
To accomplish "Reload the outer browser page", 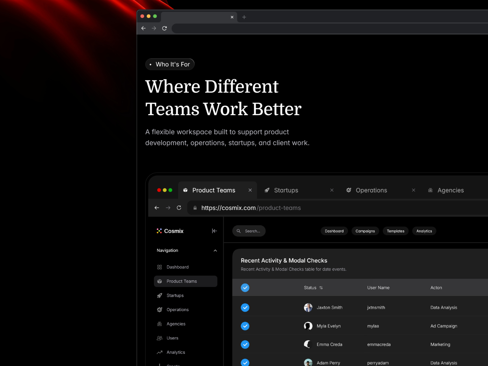I will (x=164, y=28).
